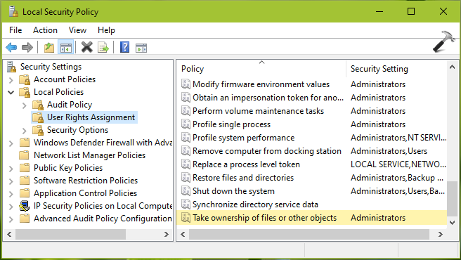
Task: Click the Up one level folder icon
Action: [x=49, y=47]
